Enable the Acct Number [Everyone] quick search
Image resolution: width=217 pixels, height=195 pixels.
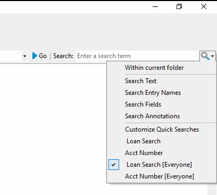click(160, 176)
